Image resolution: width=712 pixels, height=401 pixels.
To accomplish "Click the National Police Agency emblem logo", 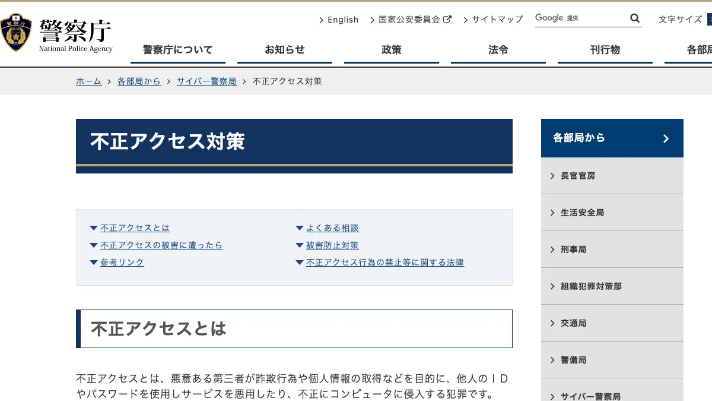I will click(x=16, y=33).
